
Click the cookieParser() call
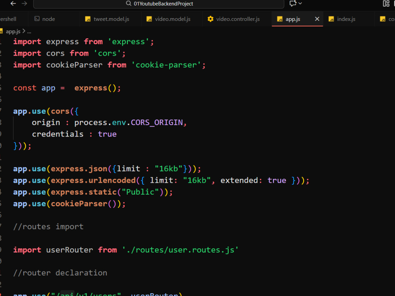pyautogui.click(x=84, y=204)
